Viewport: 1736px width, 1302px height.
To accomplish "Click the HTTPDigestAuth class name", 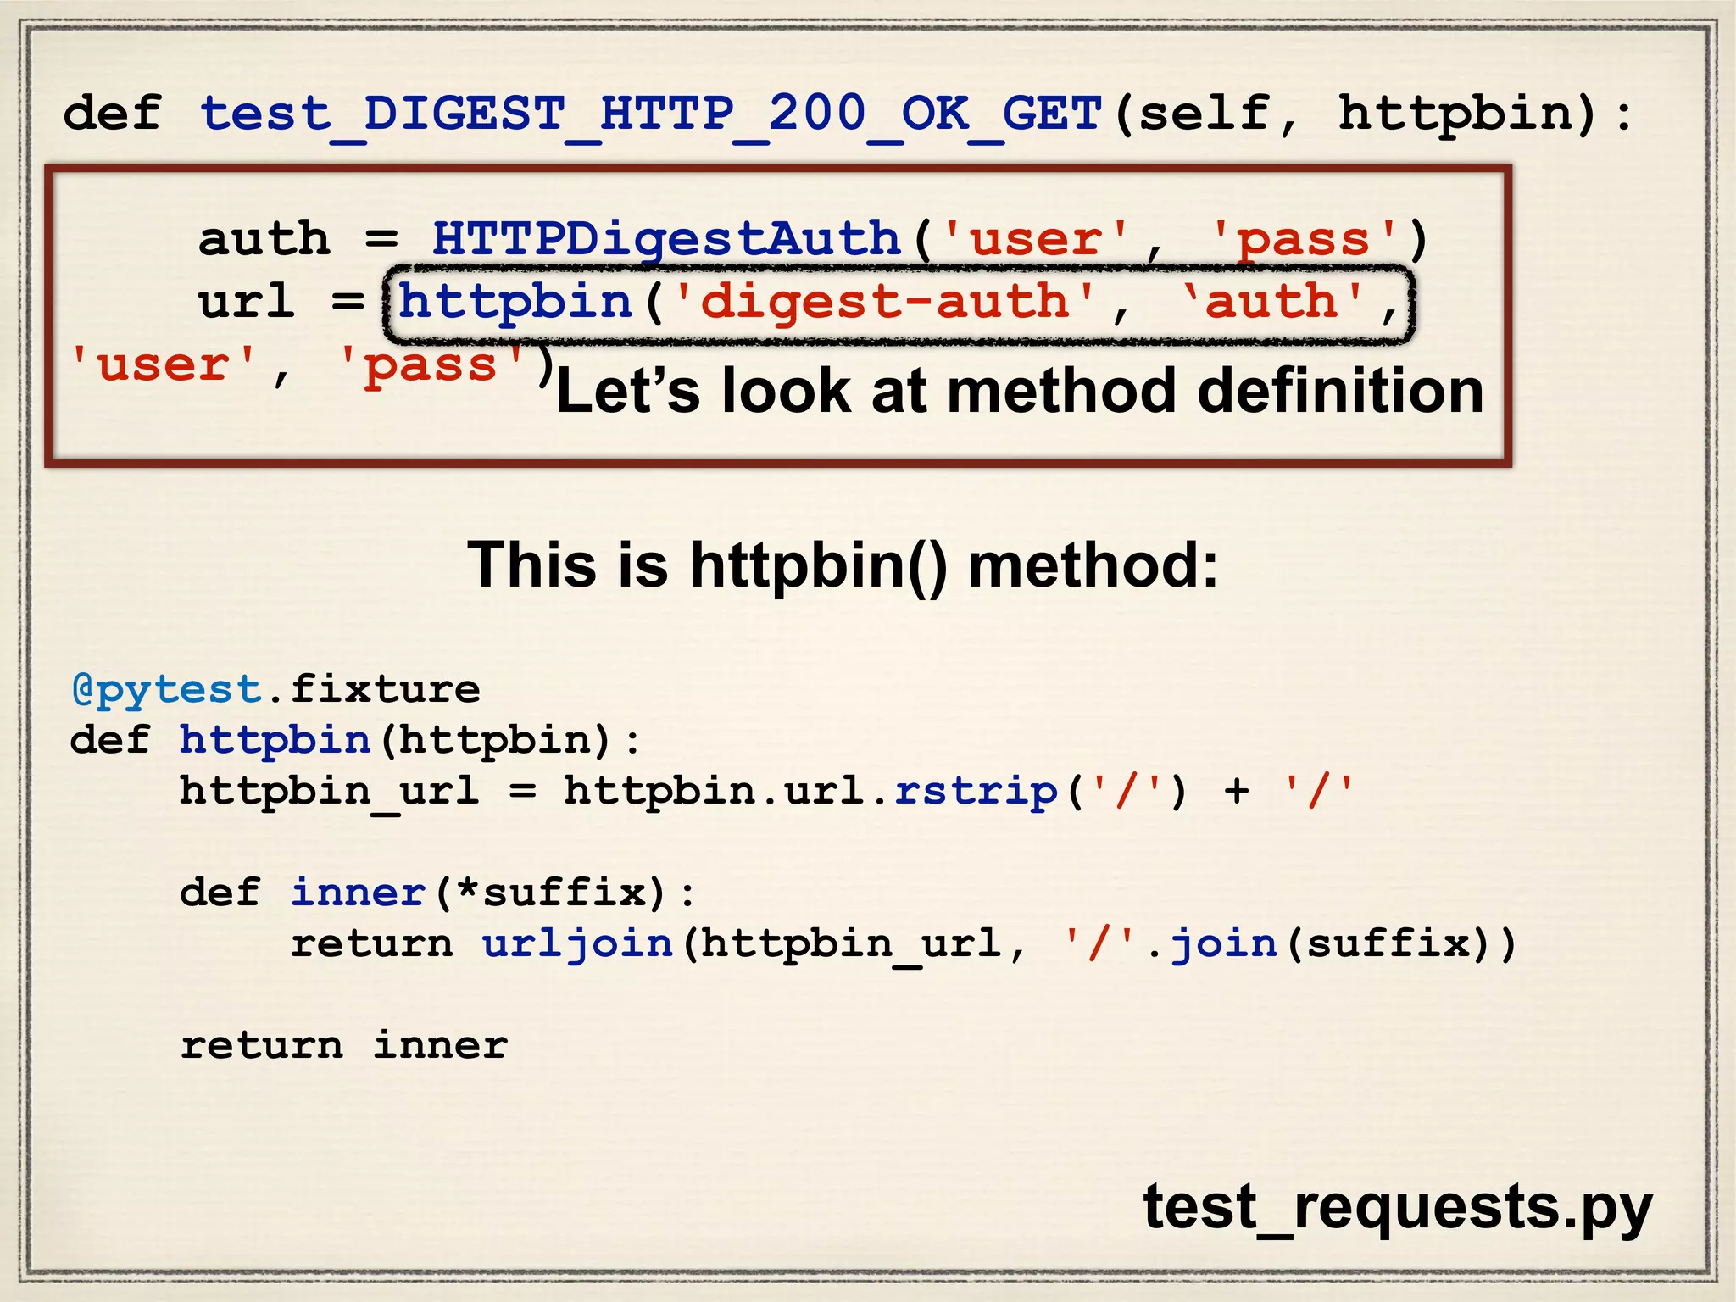I will pos(666,240).
